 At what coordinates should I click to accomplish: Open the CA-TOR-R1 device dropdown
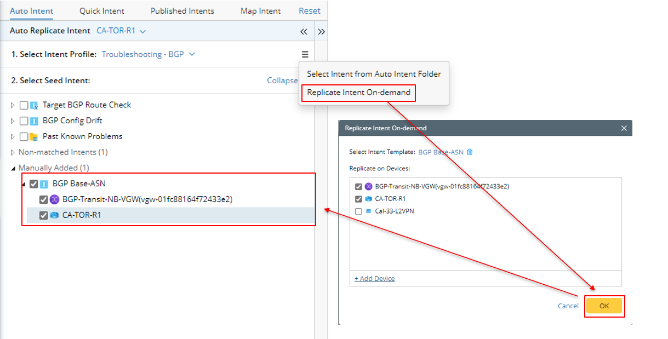click(121, 31)
